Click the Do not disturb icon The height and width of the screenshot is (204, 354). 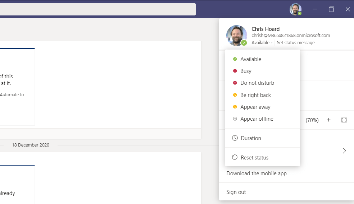point(235,83)
